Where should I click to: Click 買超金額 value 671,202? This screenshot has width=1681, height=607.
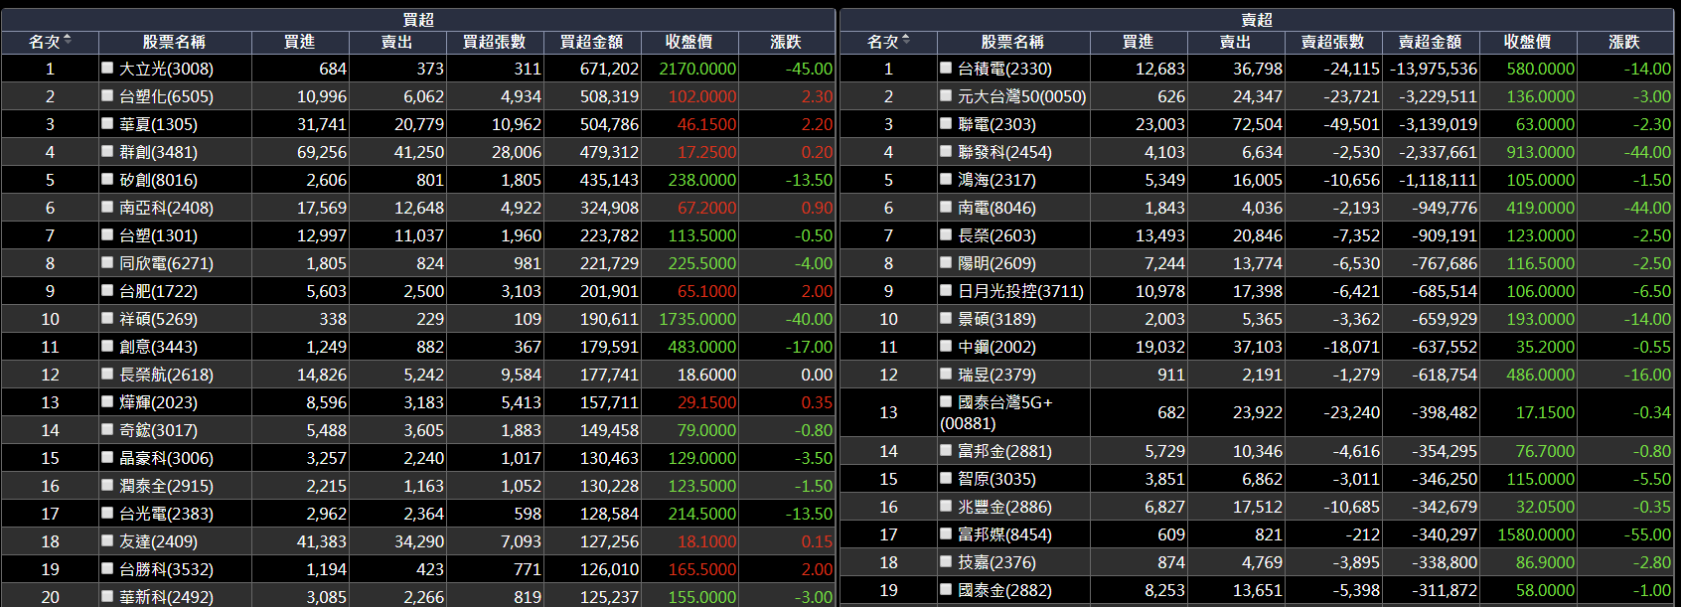(x=609, y=69)
